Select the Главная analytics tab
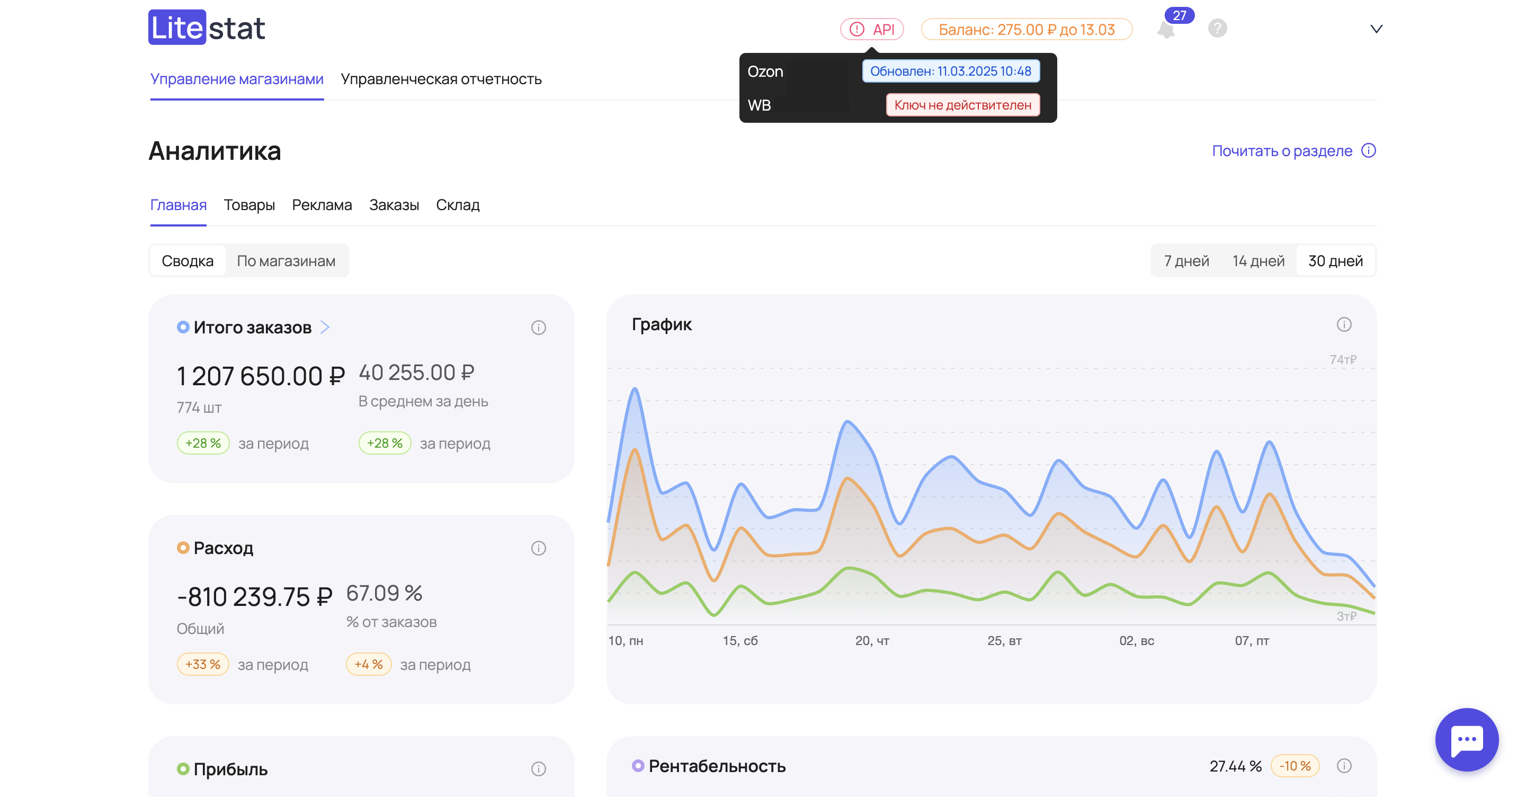 [179, 205]
